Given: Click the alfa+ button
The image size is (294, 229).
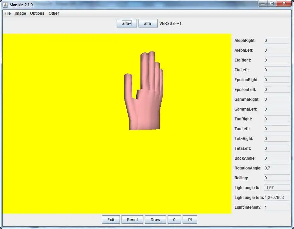Looking at the screenshot, I should coord(126,24).
